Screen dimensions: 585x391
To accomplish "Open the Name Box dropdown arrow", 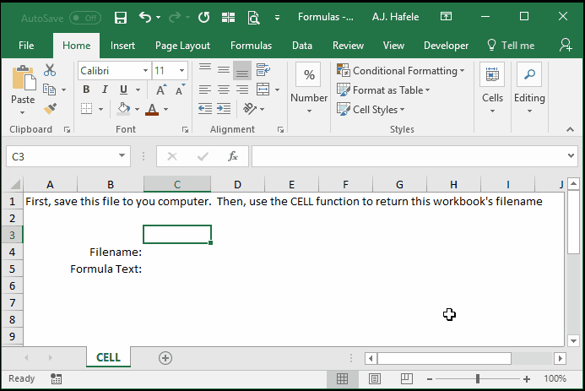I will [122, 156].
